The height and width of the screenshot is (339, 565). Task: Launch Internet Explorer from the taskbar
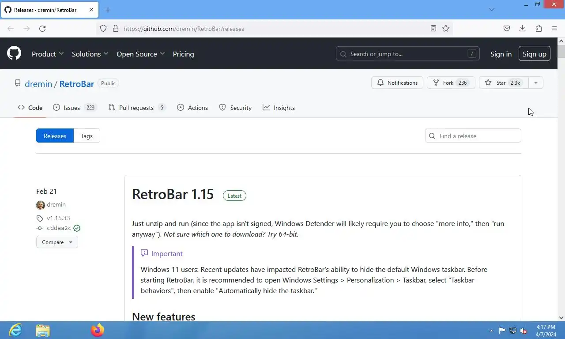point(15,330)
